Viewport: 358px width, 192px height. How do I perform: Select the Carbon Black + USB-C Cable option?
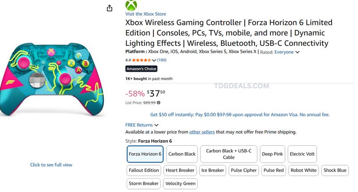point(229,154)
